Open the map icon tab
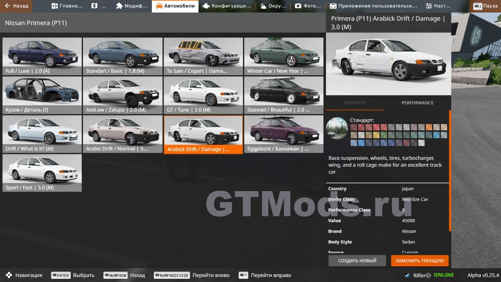The width and height of the screenshot is (501, 282). click(99, 6)
